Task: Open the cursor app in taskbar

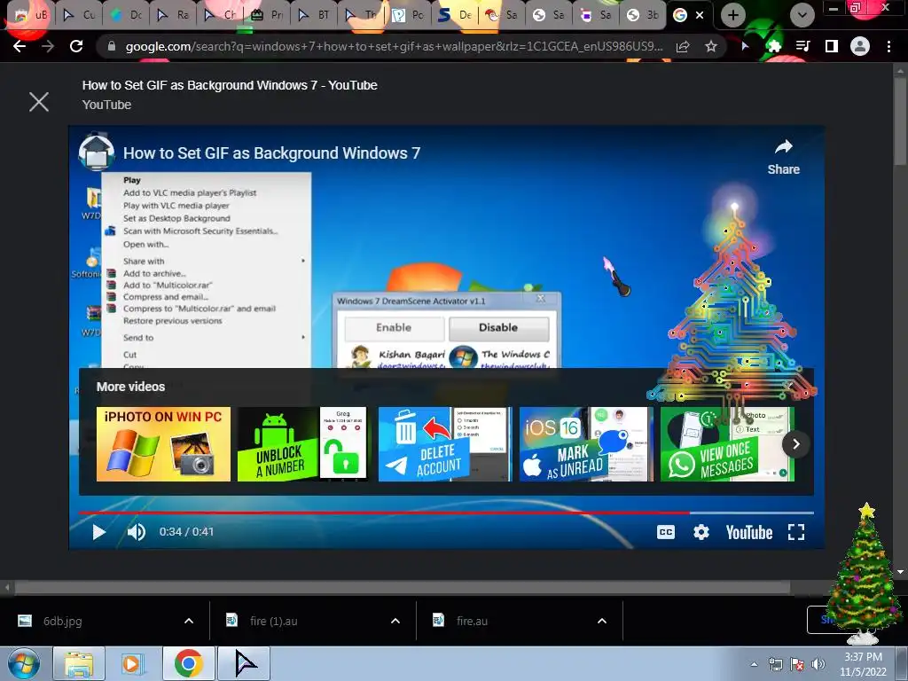Action: (x=245, y=663)
